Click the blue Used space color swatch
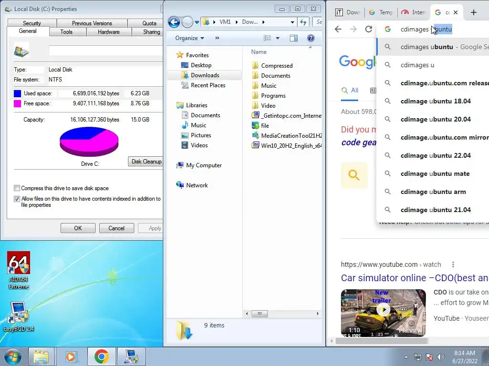Viewport: 489px width, 366px height. [18, 93]
